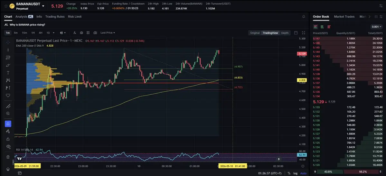Select the brush drawing tool
This screenshot has width=386, height=176.
pyautogui.click(x=8, y=65)
